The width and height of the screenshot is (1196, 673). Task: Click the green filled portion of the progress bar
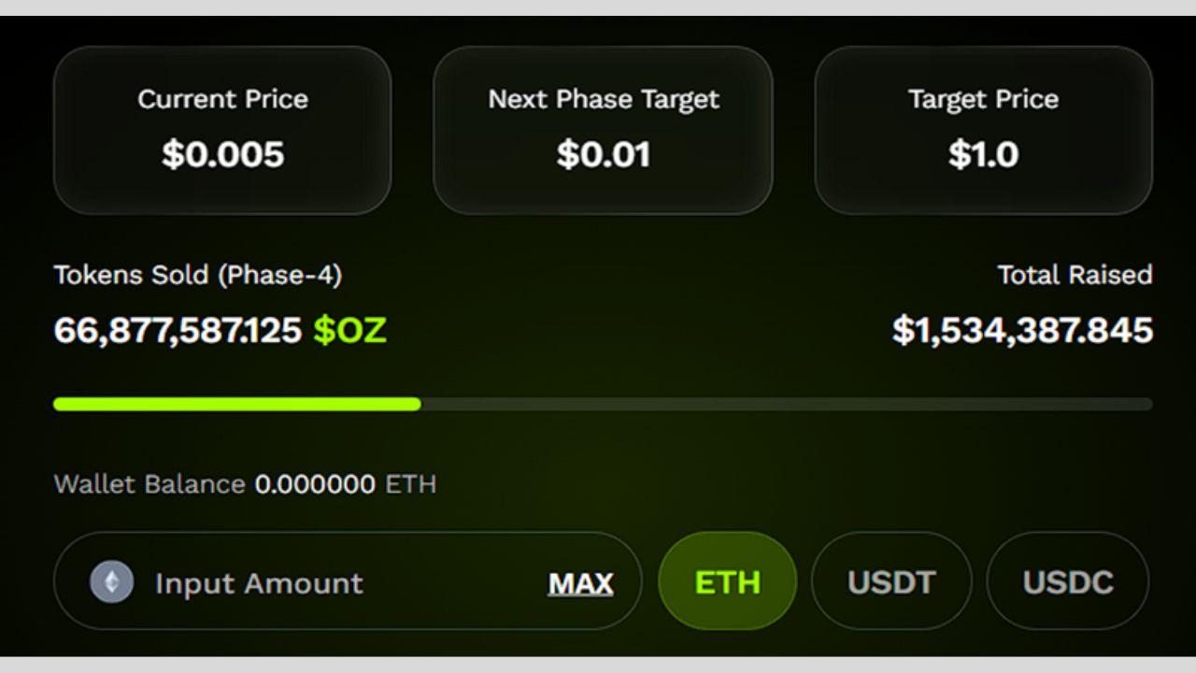pos(236,404)
